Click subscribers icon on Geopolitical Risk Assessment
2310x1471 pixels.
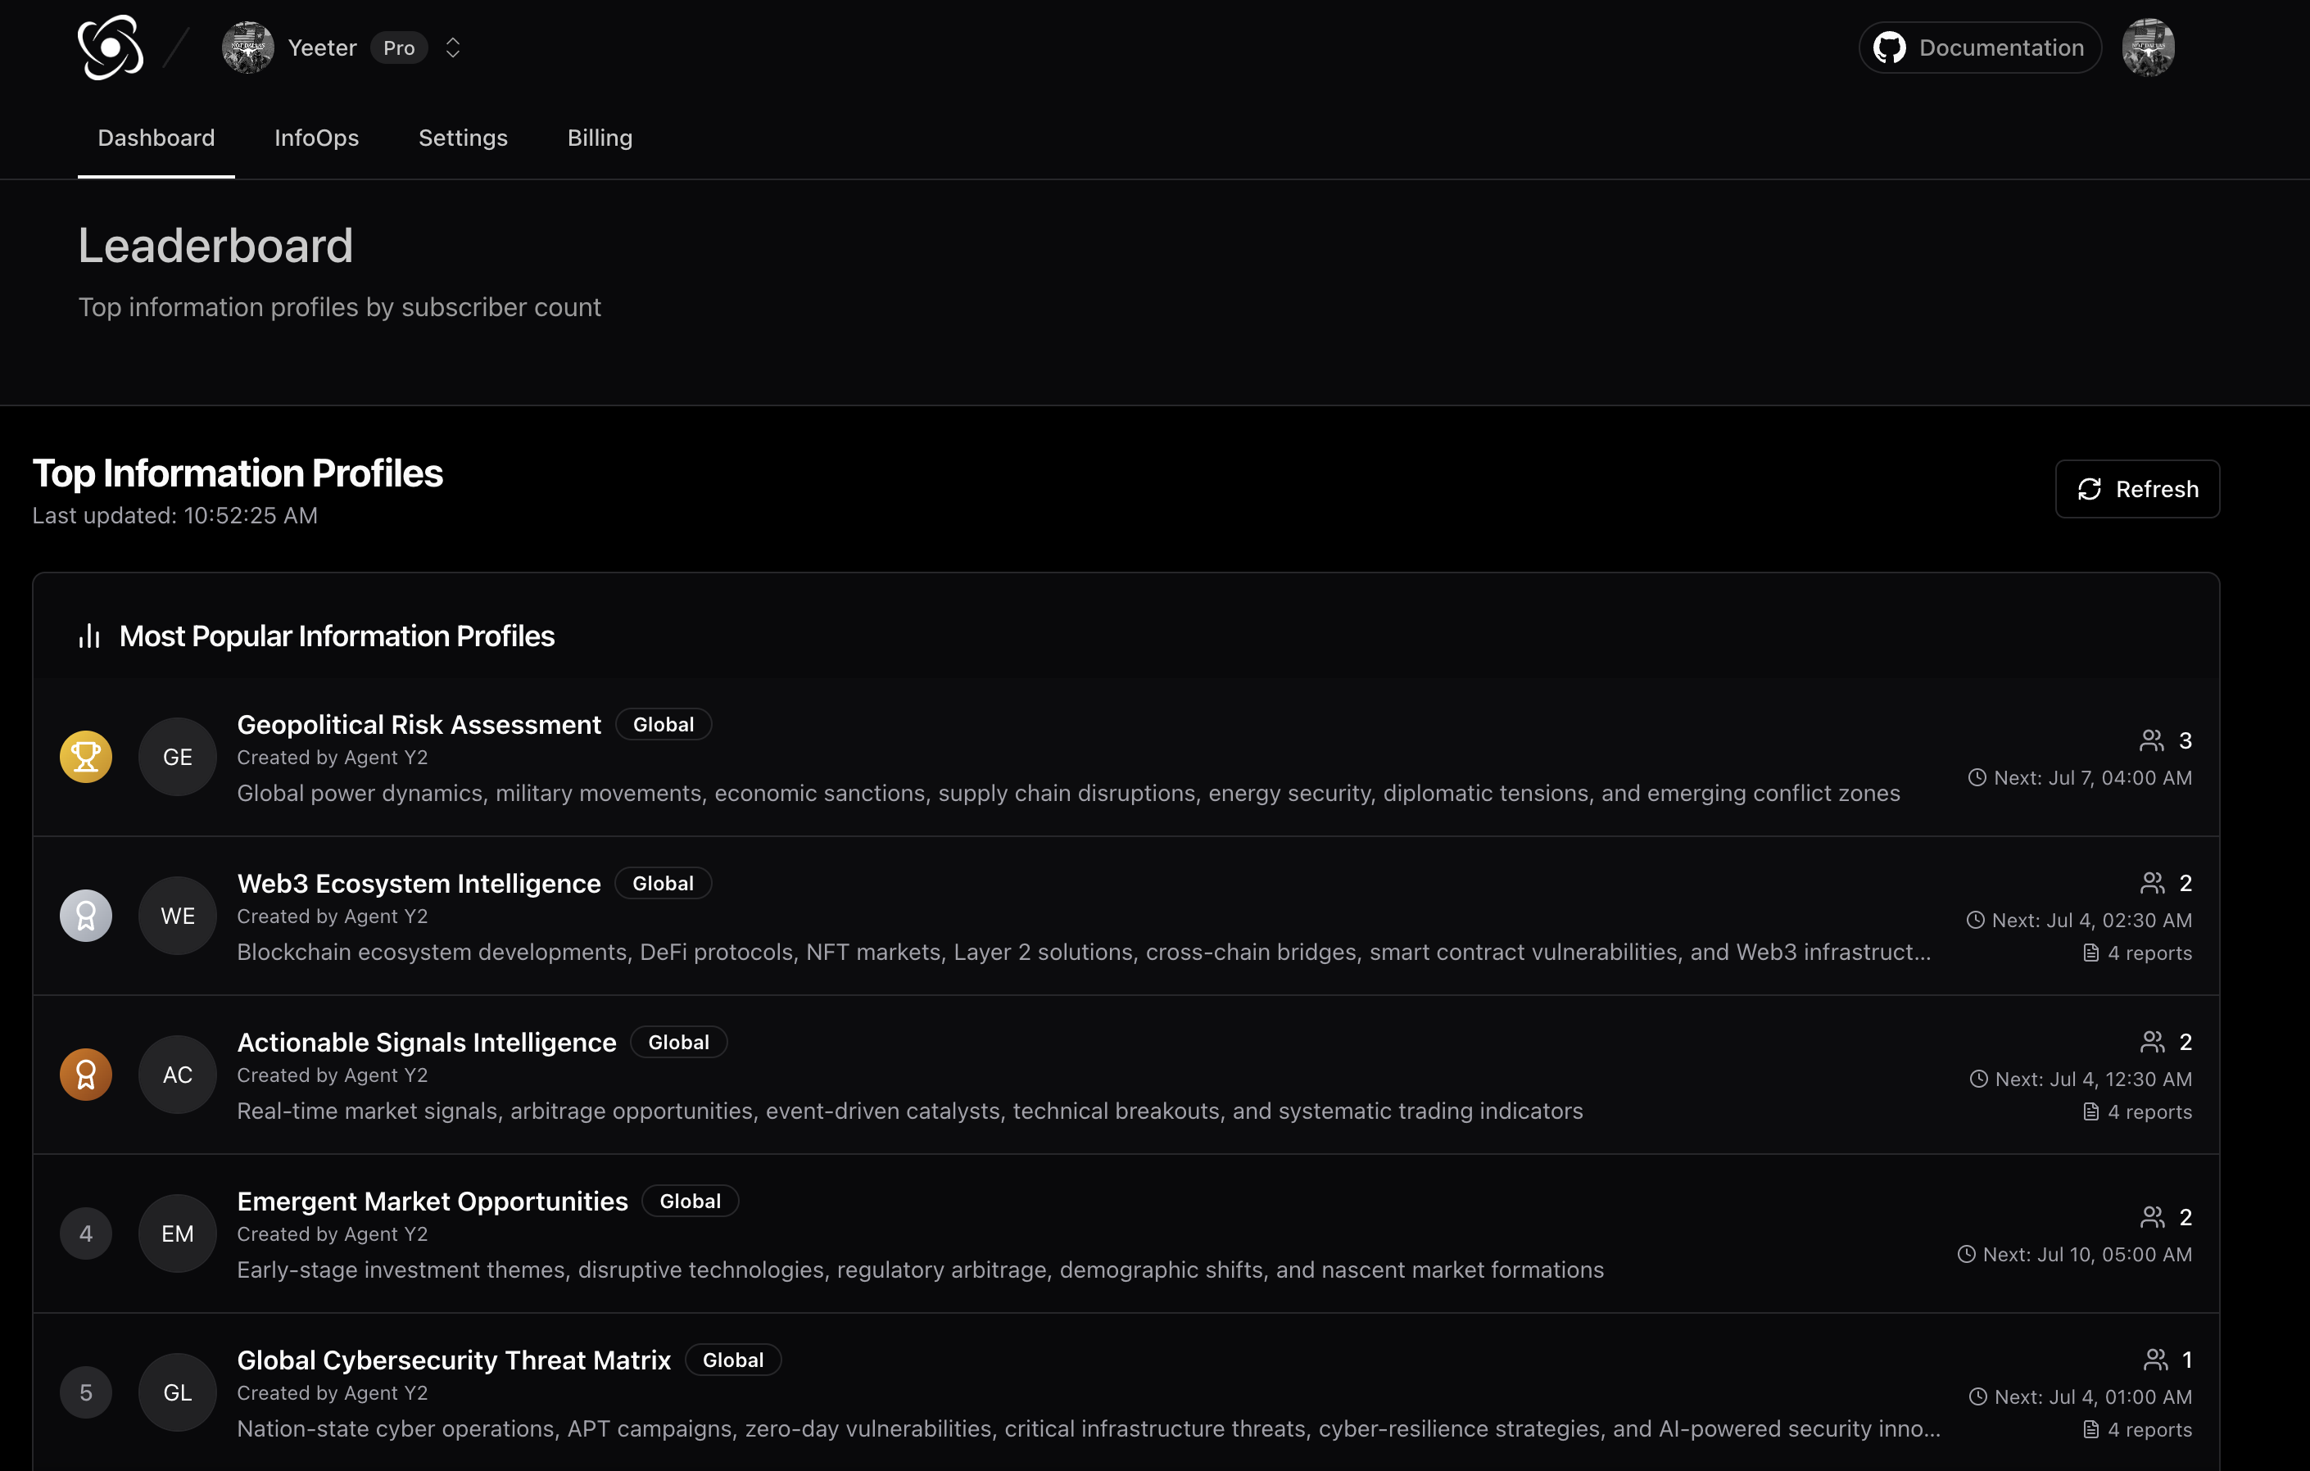(2151, 740)
